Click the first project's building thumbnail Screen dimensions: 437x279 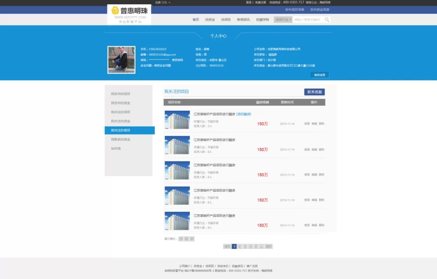point(177,120)
